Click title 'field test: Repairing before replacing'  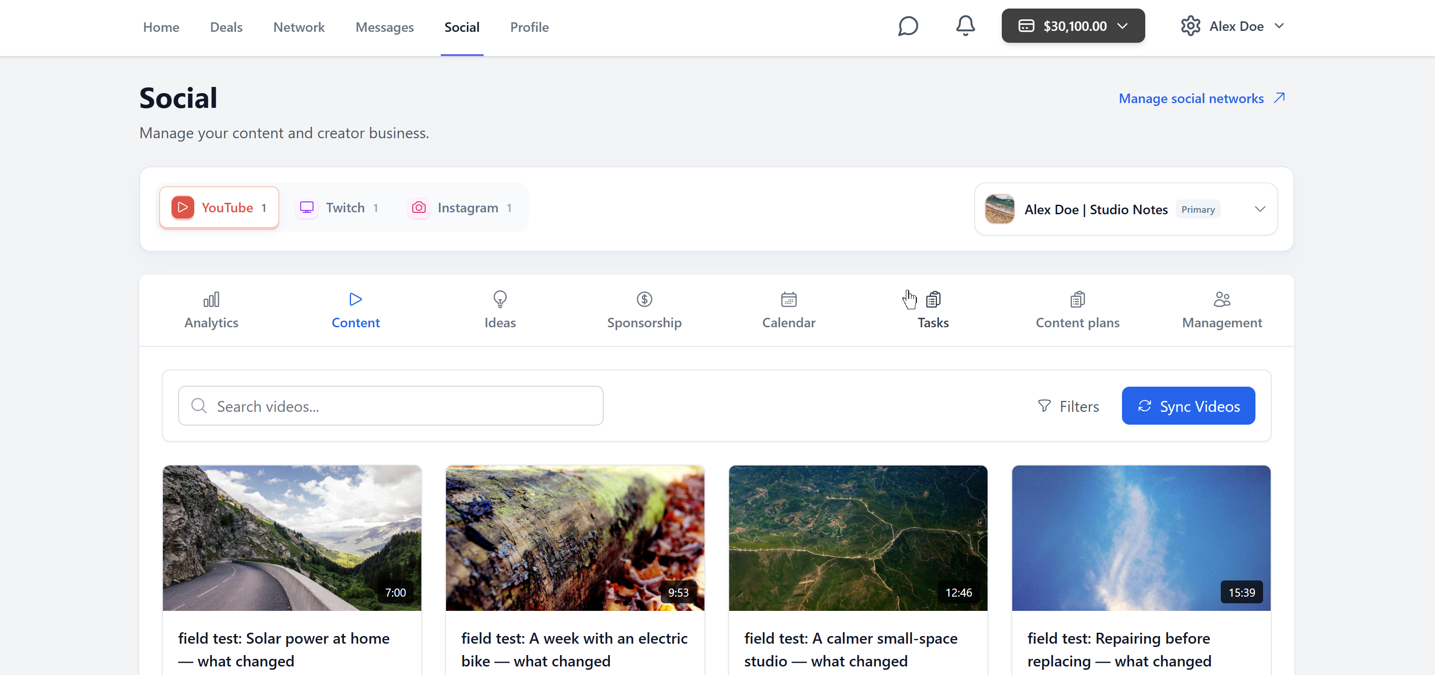point(1119,649)
